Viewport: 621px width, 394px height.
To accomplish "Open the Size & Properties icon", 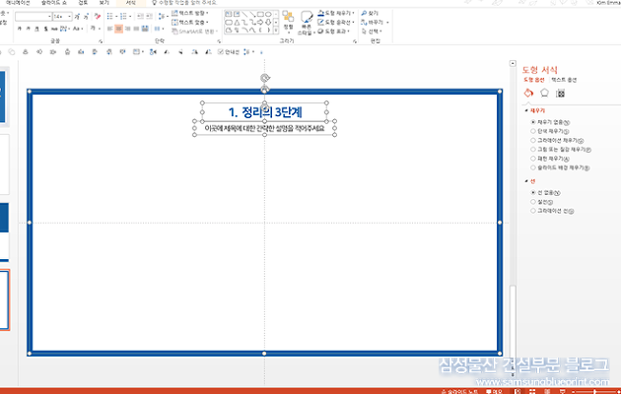I will coord(560,94).
